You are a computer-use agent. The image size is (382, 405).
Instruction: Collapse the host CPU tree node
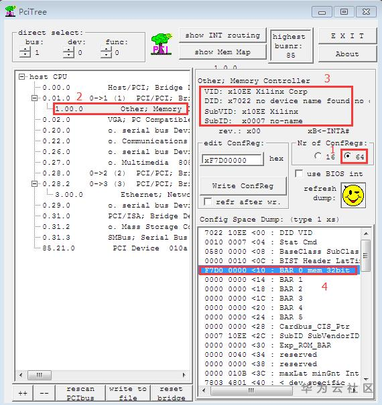(x=22, y=77)
